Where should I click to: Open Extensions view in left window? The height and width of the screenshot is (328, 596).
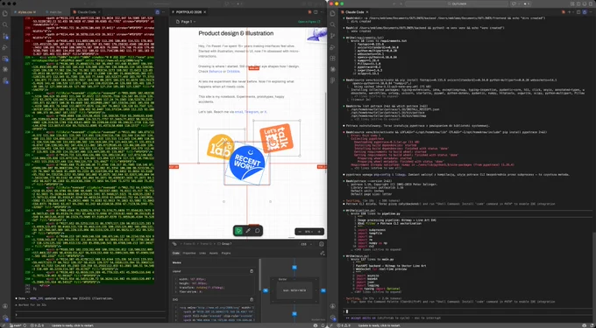point(5,59)
